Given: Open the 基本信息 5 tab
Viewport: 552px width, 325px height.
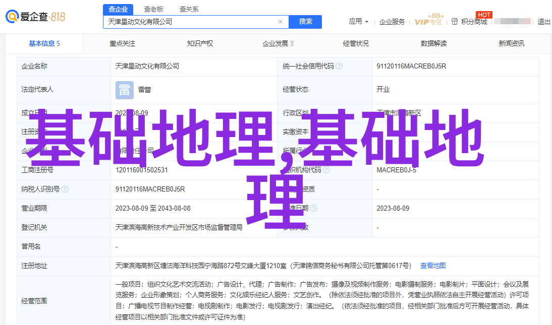Looking at the screenshot, I should pos(44,44).
